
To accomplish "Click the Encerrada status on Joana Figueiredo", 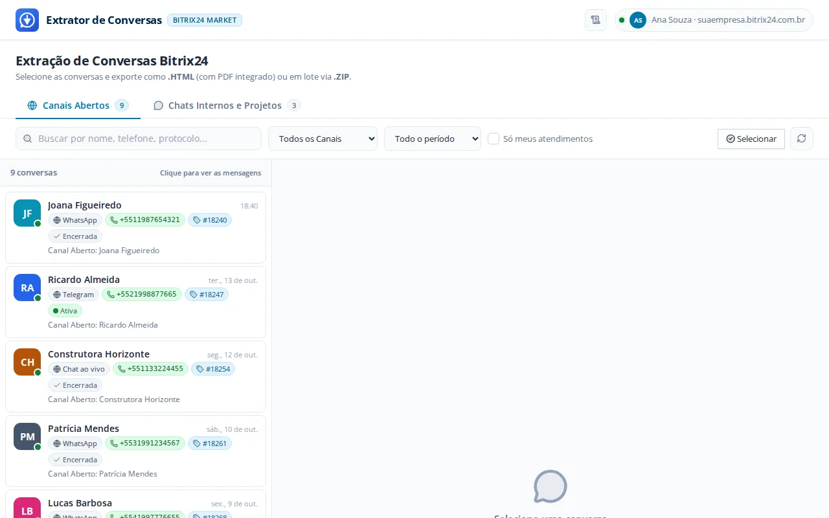I will (75, 236).
